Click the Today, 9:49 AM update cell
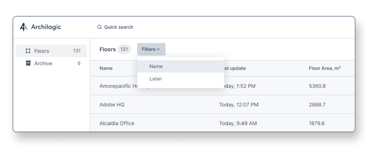Viewport: 368px width, 150px height. click(238, 123)
